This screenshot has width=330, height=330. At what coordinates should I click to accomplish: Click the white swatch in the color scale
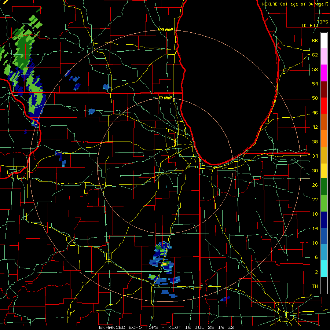click(324, 40)
